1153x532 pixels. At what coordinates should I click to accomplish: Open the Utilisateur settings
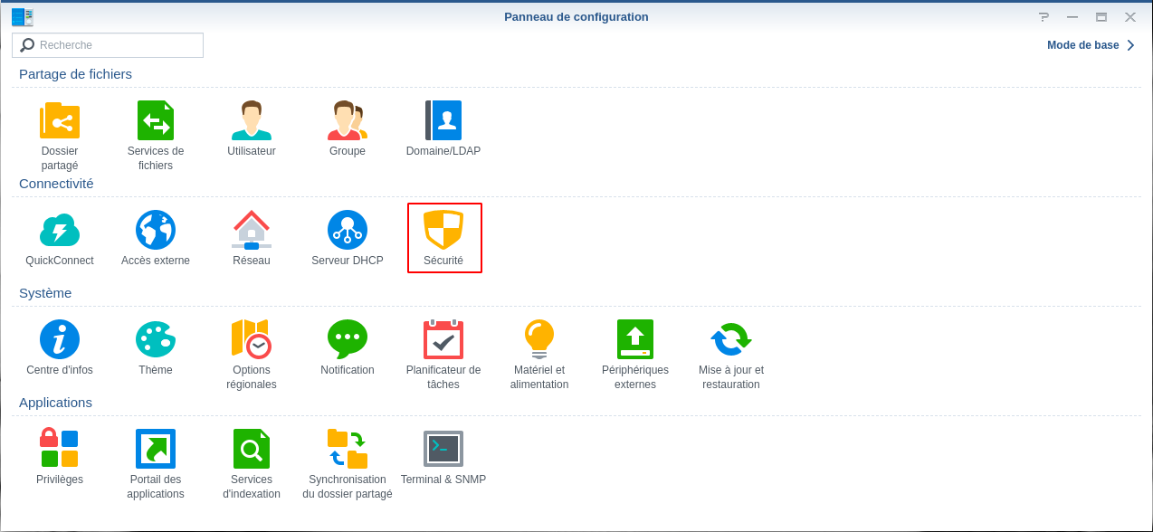pyautogui.click(x=252, y=121)
